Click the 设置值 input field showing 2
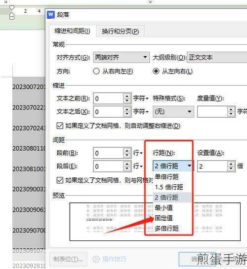 tap(212, 166)
